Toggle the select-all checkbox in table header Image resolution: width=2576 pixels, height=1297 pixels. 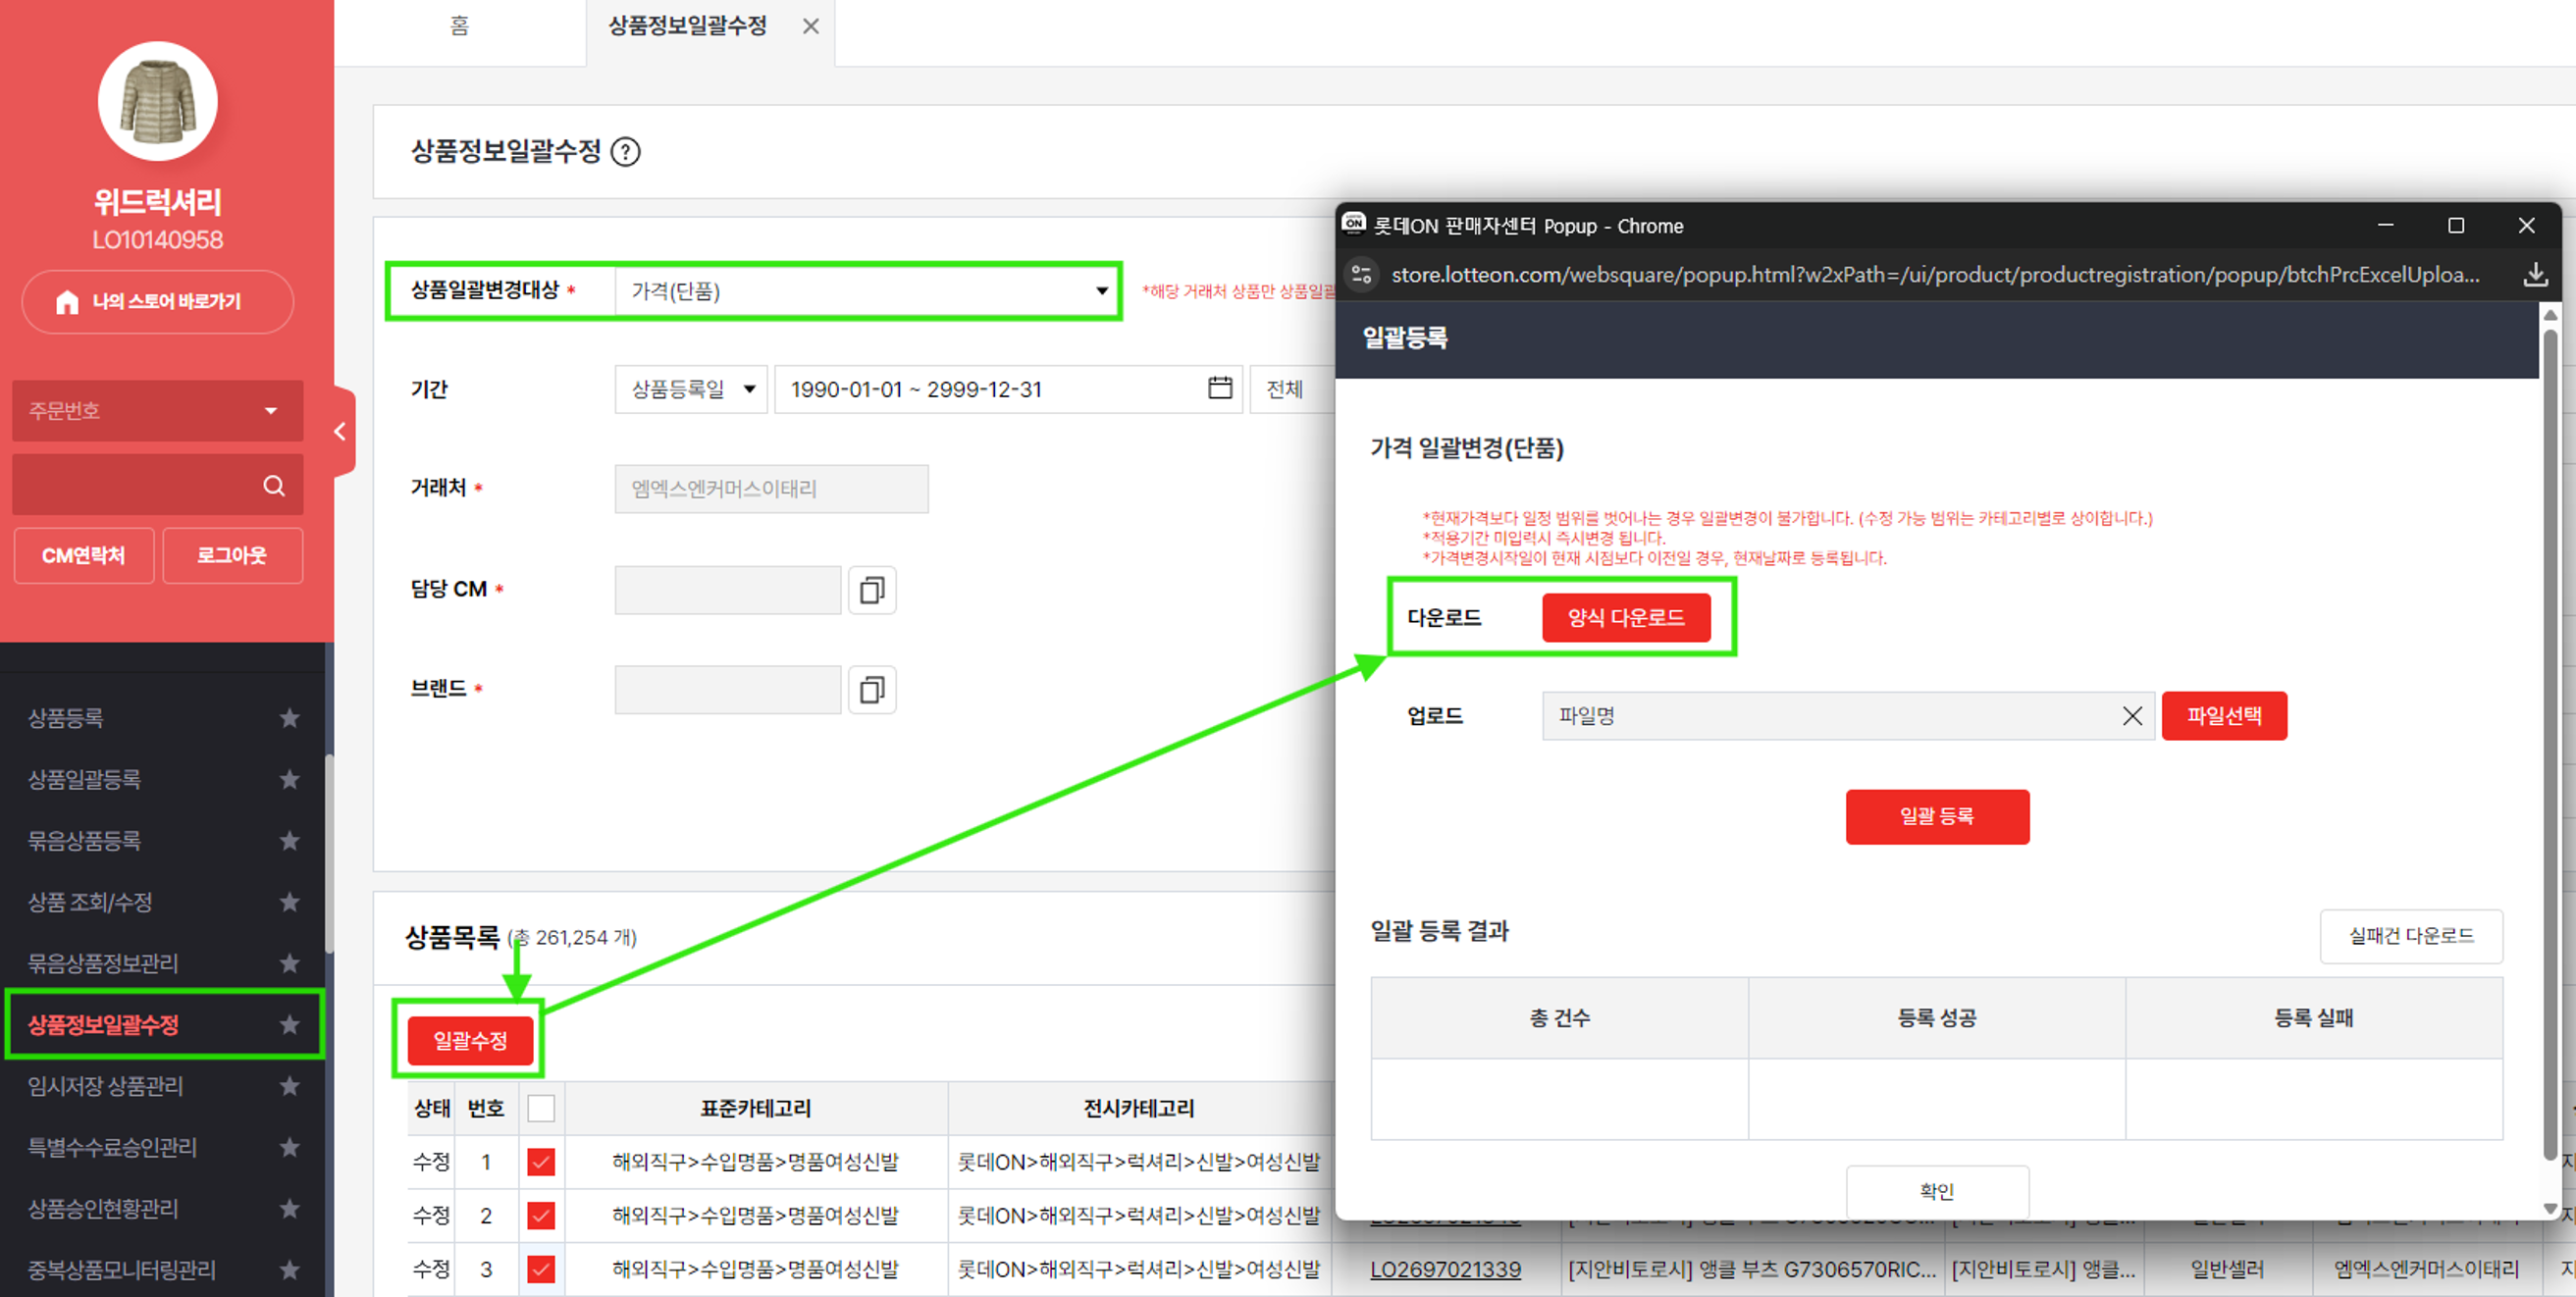tap(541, 1108)
